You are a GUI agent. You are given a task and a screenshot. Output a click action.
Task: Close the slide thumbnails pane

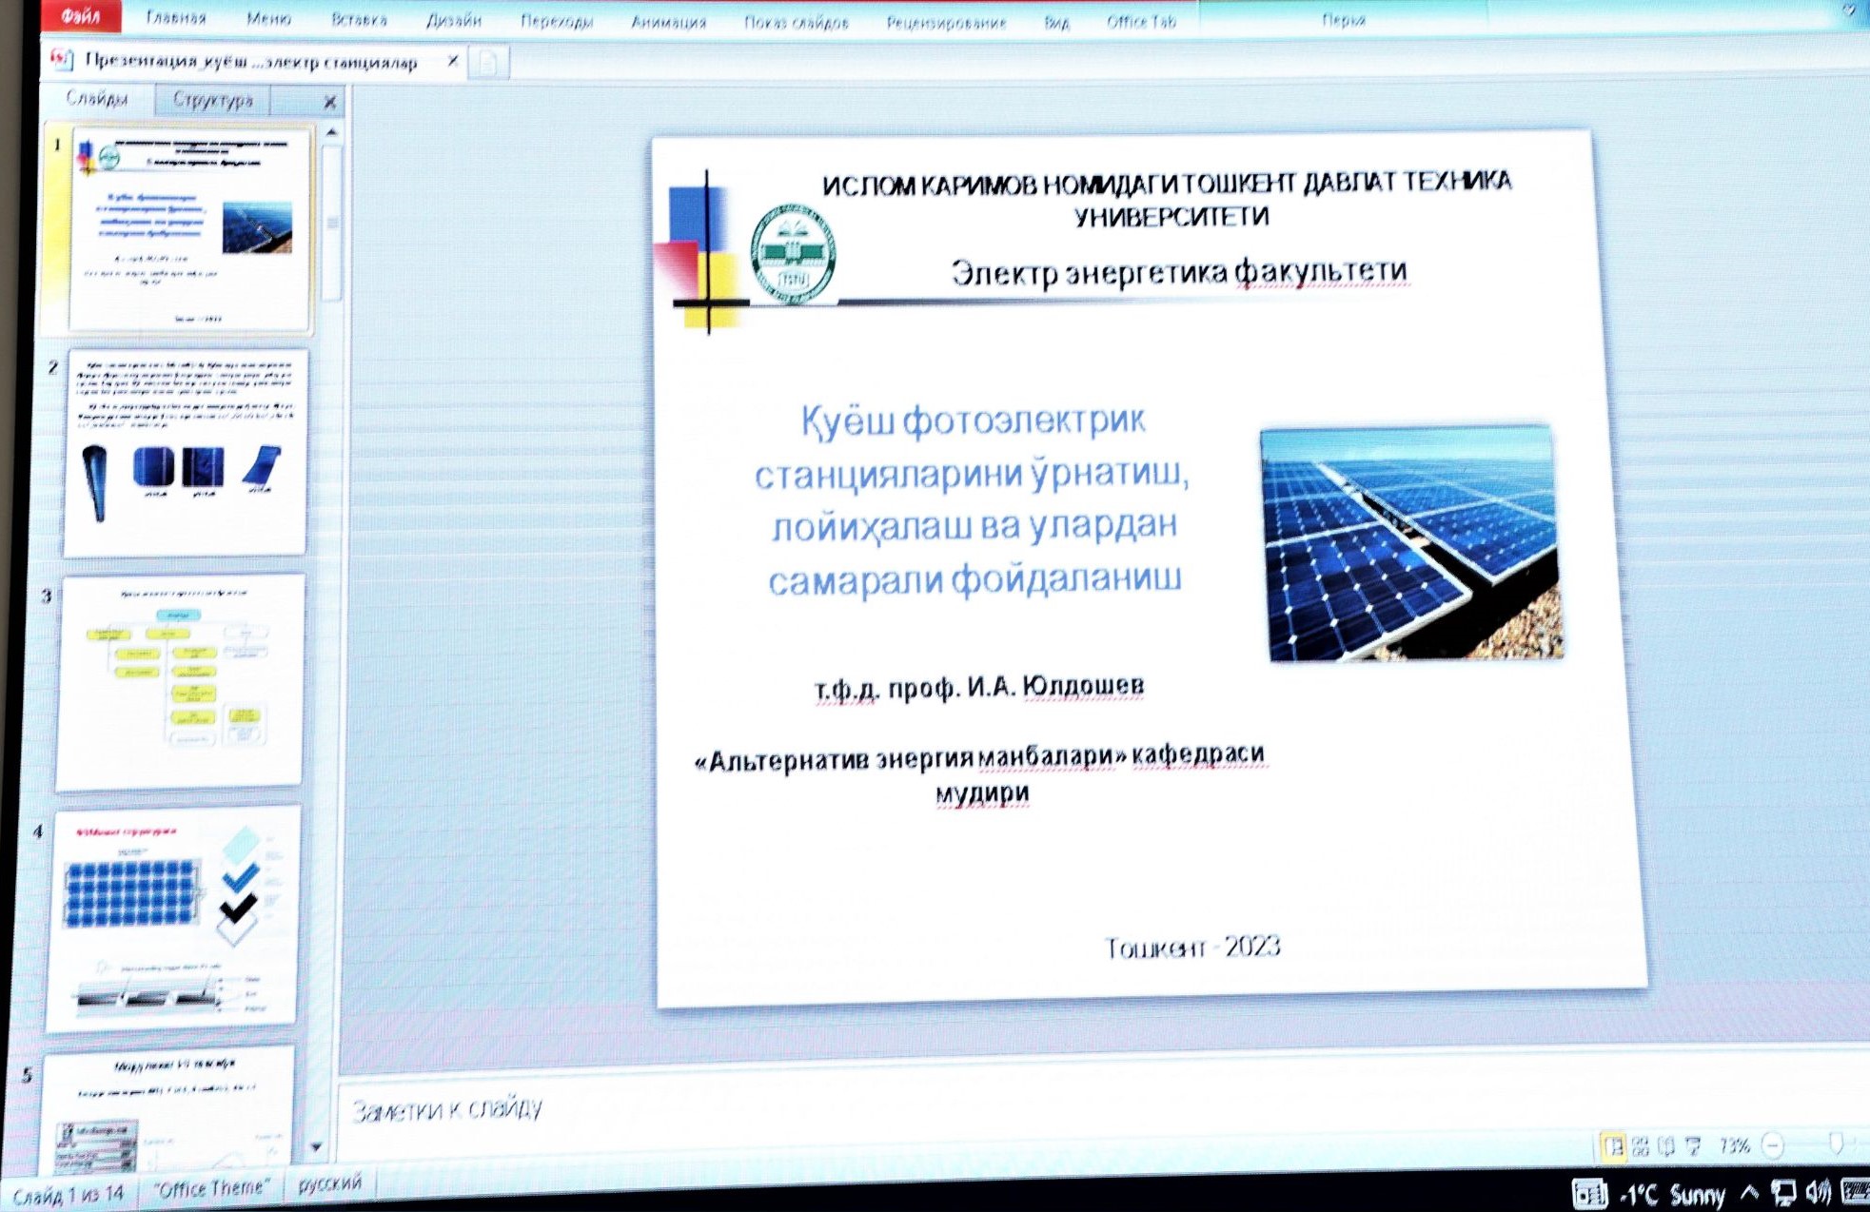(x=329, y=102)
